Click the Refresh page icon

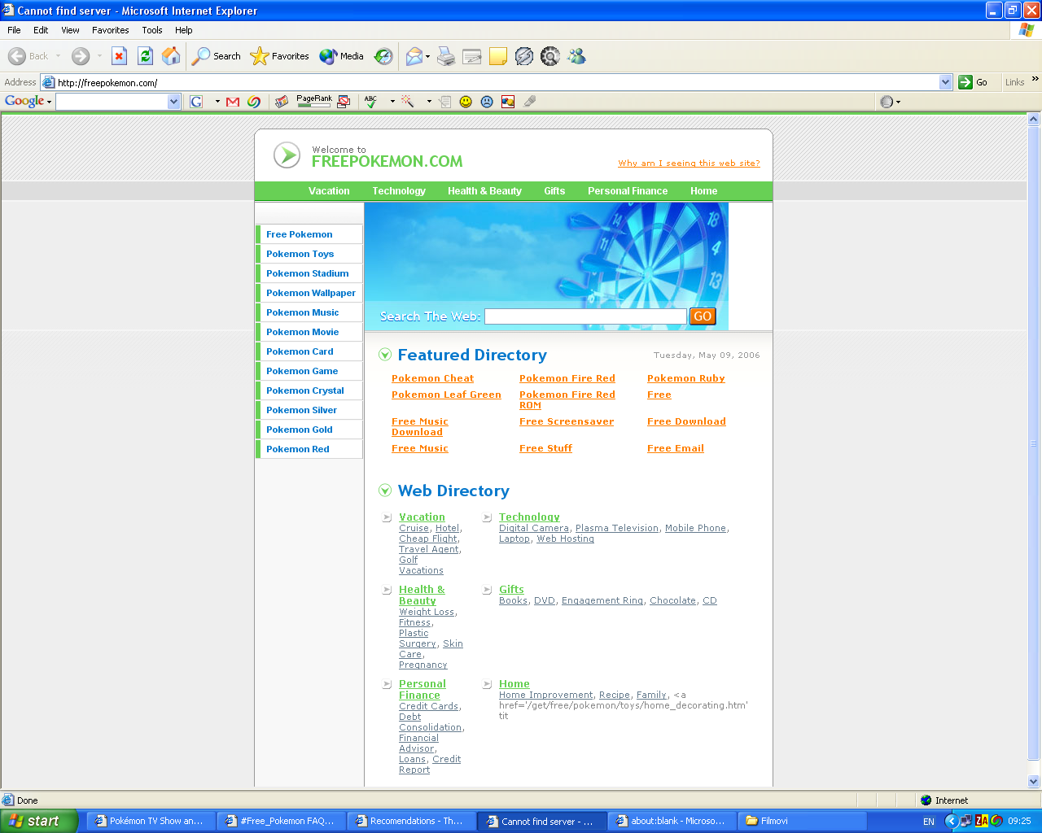(x=145, y=56)
